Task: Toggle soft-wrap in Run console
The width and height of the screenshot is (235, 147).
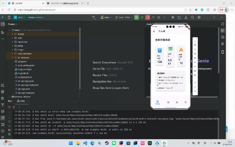Action: (9, 122)
